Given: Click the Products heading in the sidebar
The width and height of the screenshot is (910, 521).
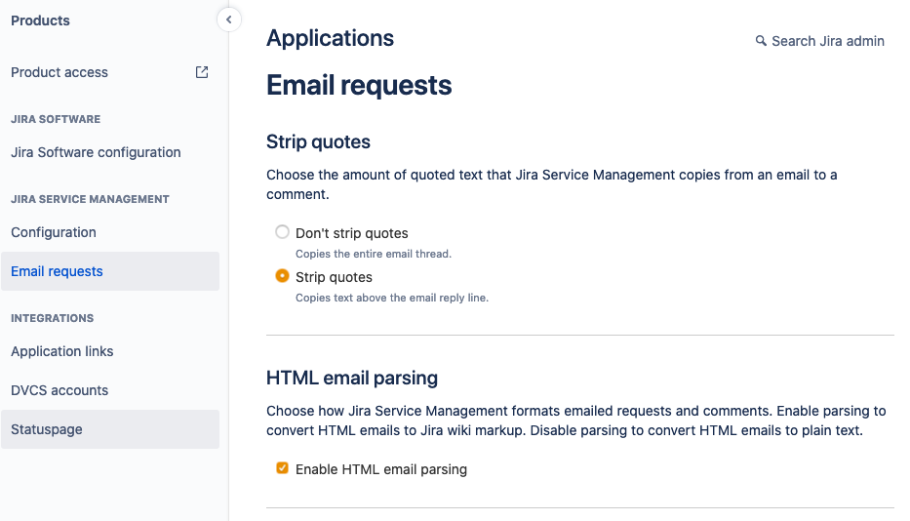Looking at the screenshot, I should [x=40, y=20].
